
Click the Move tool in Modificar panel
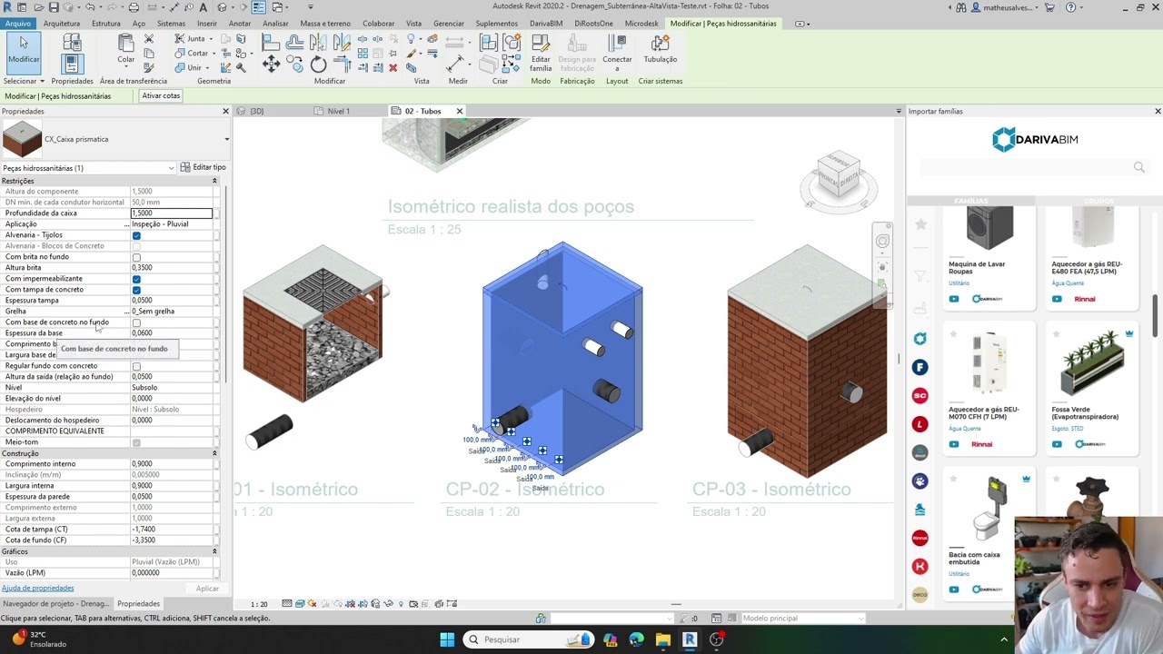pyautogui.click(x=271, y=64)
